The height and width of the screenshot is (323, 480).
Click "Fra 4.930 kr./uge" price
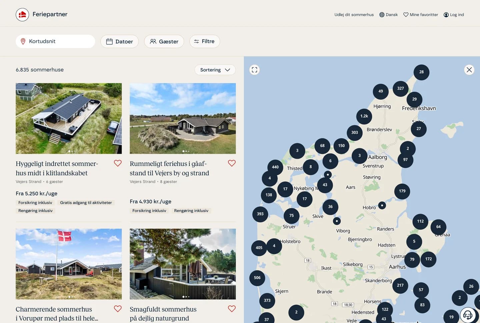150,202
